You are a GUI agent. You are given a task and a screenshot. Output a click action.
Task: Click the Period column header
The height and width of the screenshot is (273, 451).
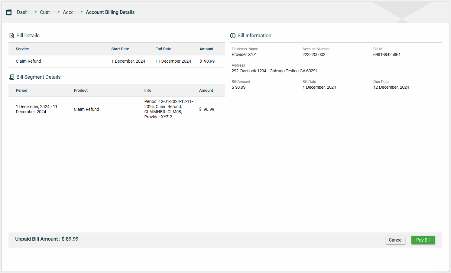(21, 90)
